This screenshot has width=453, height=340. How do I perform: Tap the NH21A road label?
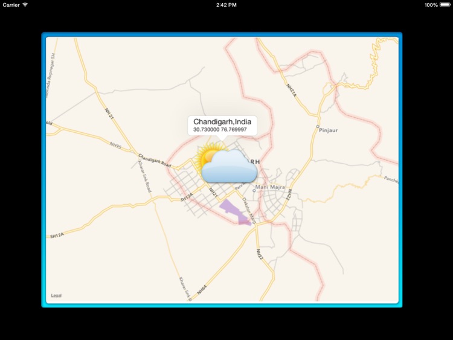pyautogui.click(x=292, y=90)
